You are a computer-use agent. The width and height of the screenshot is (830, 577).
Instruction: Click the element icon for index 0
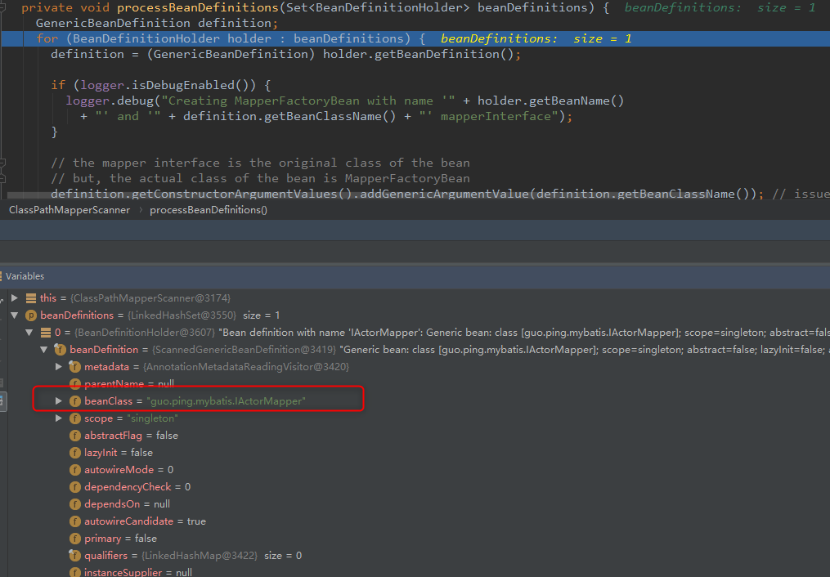pyautogui.click(x=46, y=333)
